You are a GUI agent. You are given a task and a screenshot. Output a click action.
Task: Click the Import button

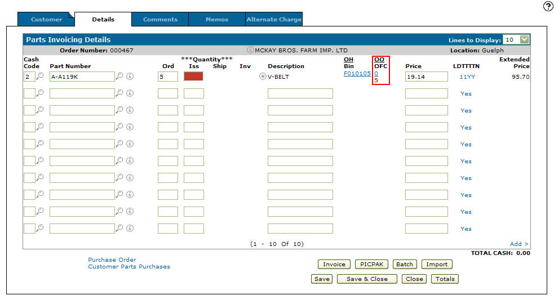pyautogui.click(x=437, y=265)
